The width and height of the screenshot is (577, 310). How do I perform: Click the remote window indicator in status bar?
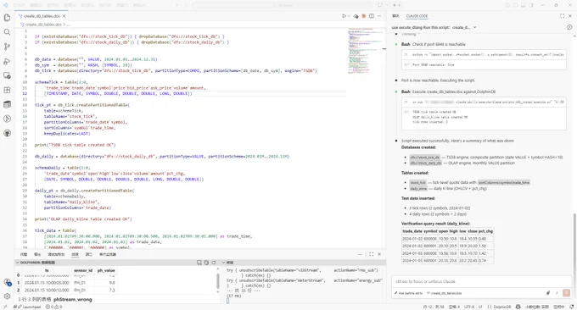pyautogui.click(x=5, y=307)
